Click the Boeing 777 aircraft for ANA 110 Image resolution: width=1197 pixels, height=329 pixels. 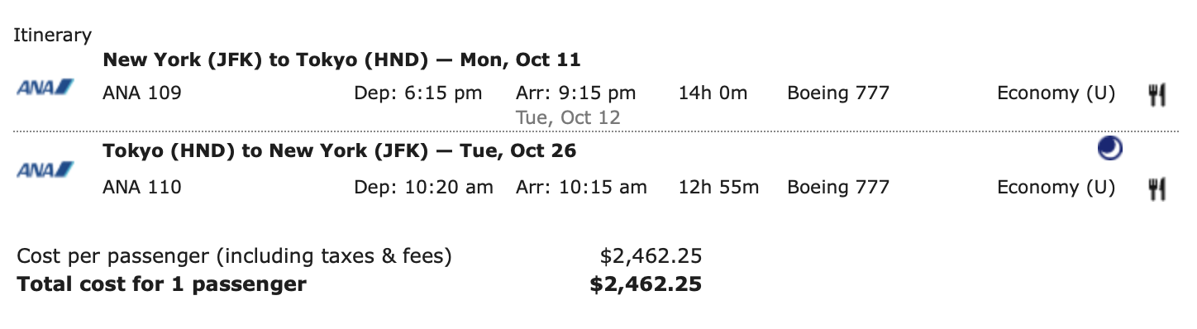[x=838, y=188]
